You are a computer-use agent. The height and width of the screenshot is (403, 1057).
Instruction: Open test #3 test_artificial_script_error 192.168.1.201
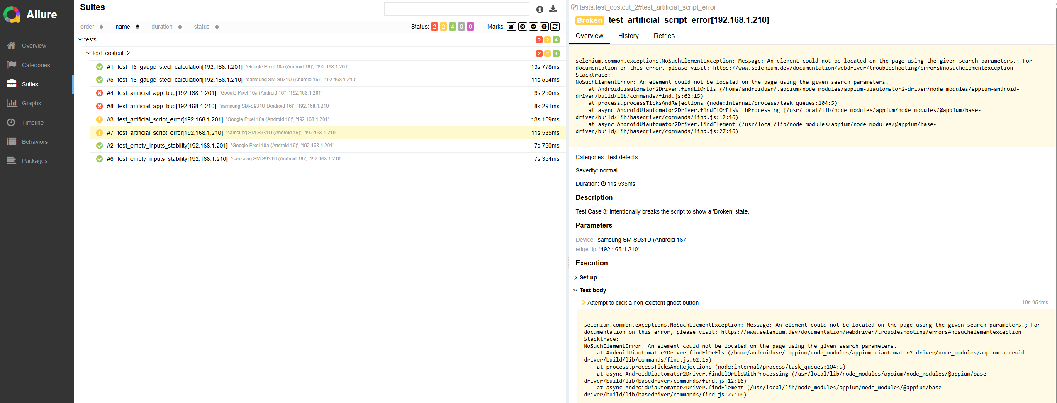[x=328, y=119]
